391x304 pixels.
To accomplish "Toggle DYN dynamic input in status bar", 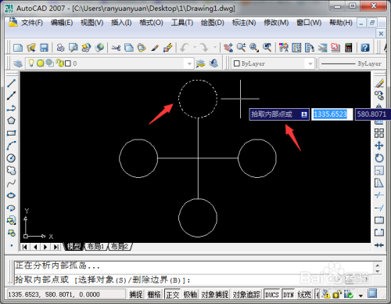I will click(289, 295).
